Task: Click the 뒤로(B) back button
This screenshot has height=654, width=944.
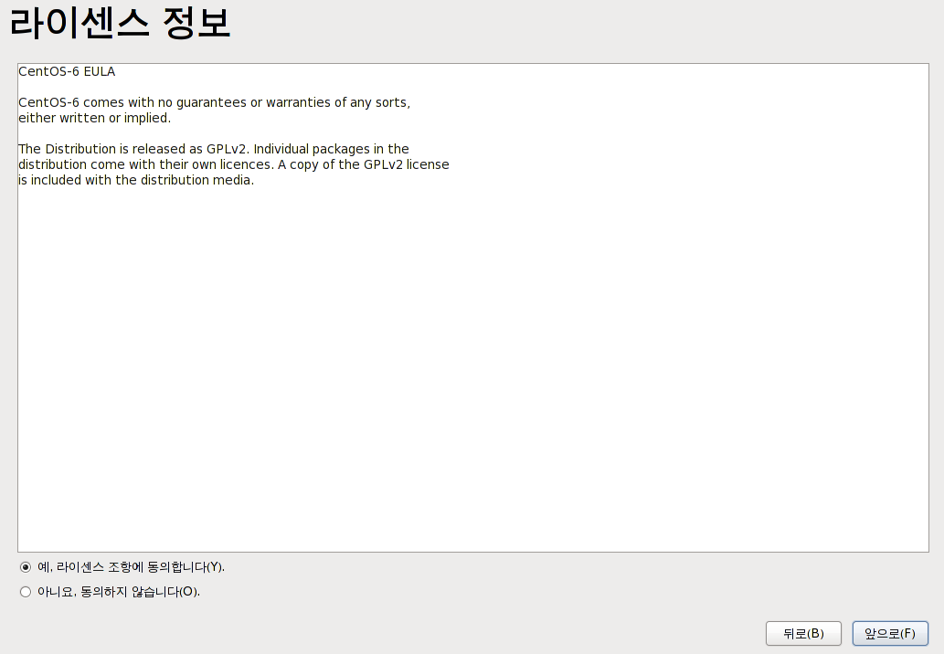Action: pyautogui.click(x=803, y=634)
